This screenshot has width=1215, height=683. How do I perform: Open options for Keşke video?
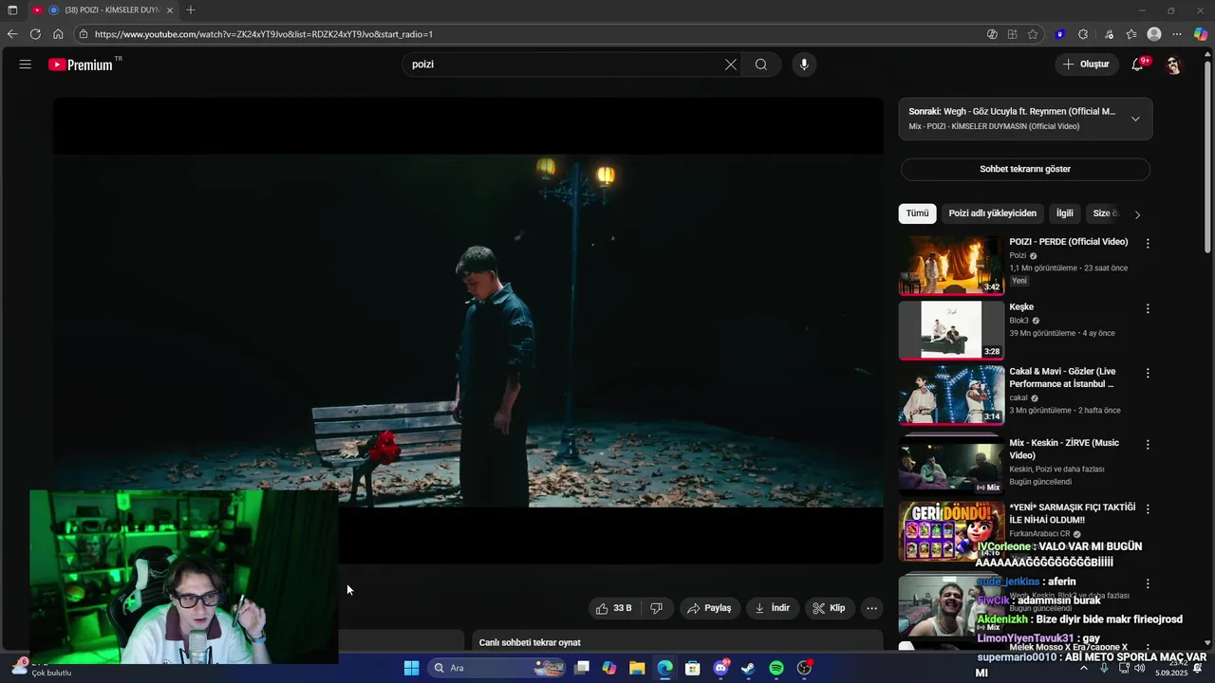click(x=1148, y=309)
